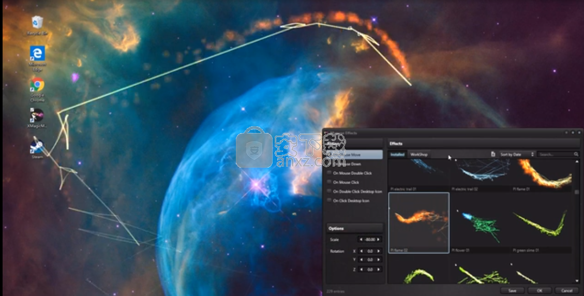Image resolution: width=584 pixels, height=296 pixels.
Task: Click the Steam desktop shortcut
Action: click(x=37, y=147)
